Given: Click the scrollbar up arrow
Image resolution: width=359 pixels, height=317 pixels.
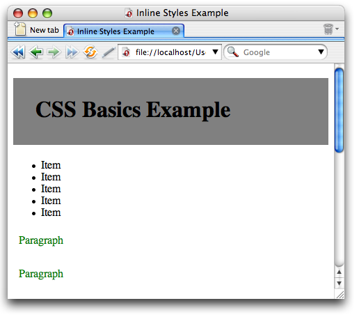Looking at the screenshot, I should click(340, 272).
